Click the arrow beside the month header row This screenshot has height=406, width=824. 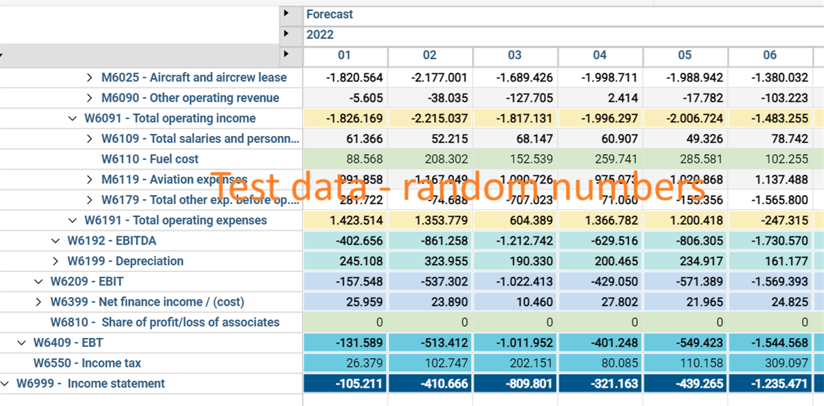286,54
